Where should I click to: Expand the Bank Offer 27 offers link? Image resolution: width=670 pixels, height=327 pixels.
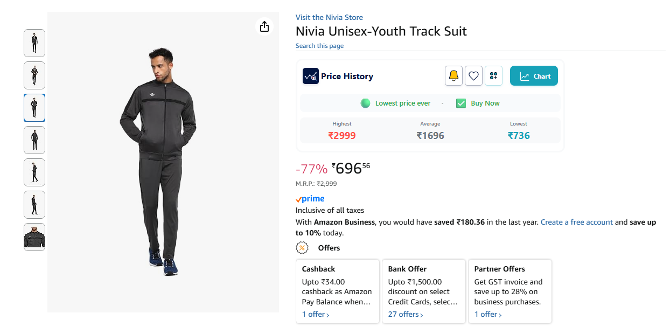click(x=406, y=314)
